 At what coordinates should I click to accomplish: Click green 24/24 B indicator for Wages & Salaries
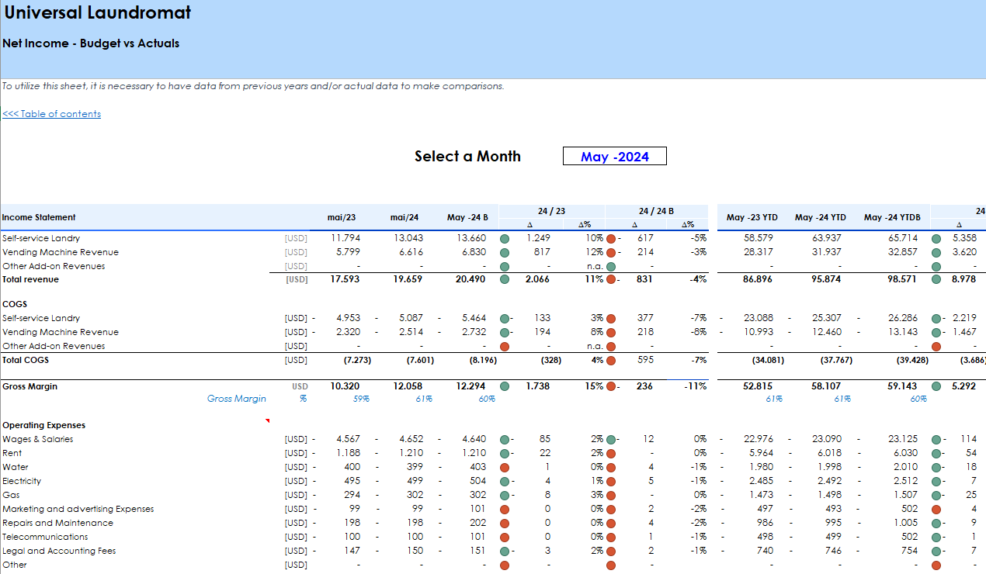click(x=610, y=440)
